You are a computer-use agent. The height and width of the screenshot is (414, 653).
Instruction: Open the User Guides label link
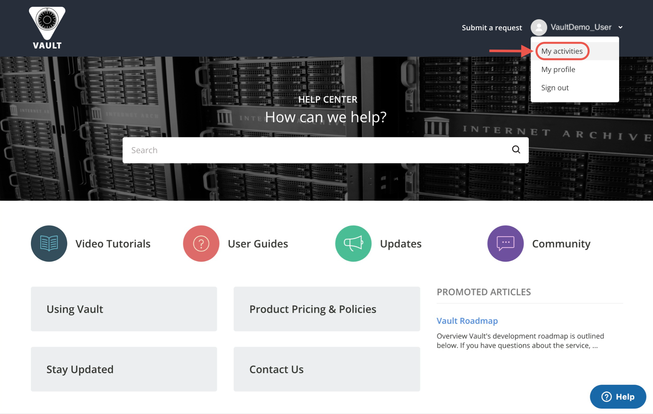258,244
